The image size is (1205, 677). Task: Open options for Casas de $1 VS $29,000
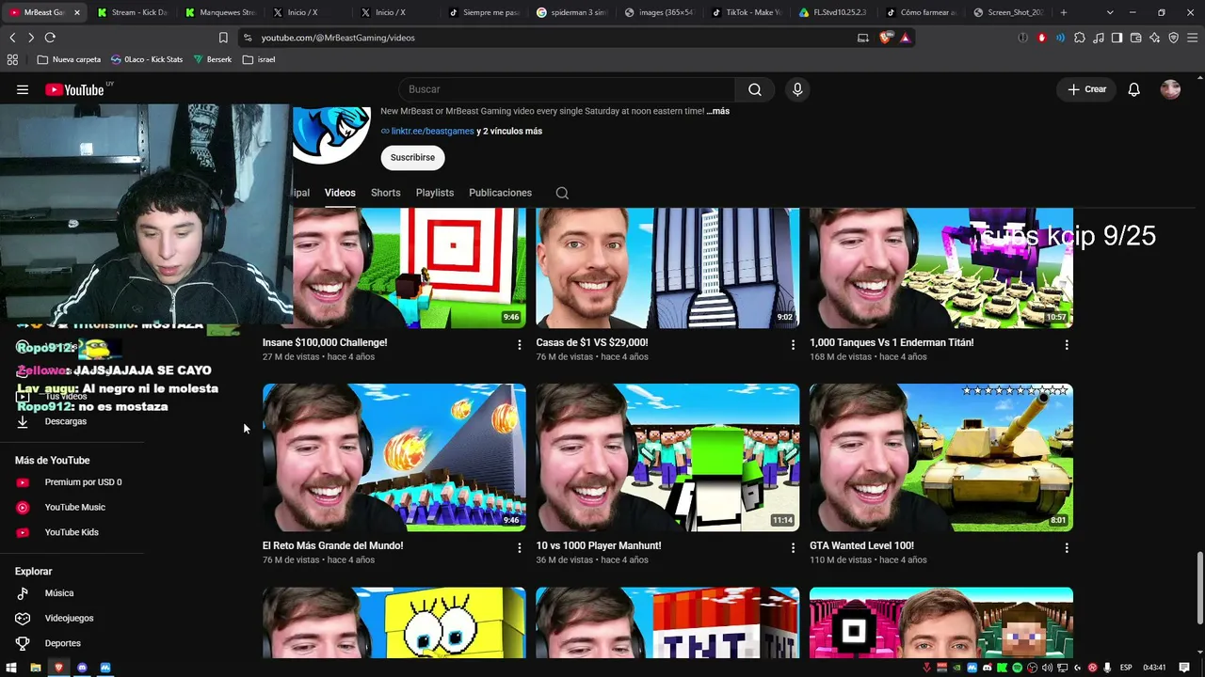(x=793, y=345)
